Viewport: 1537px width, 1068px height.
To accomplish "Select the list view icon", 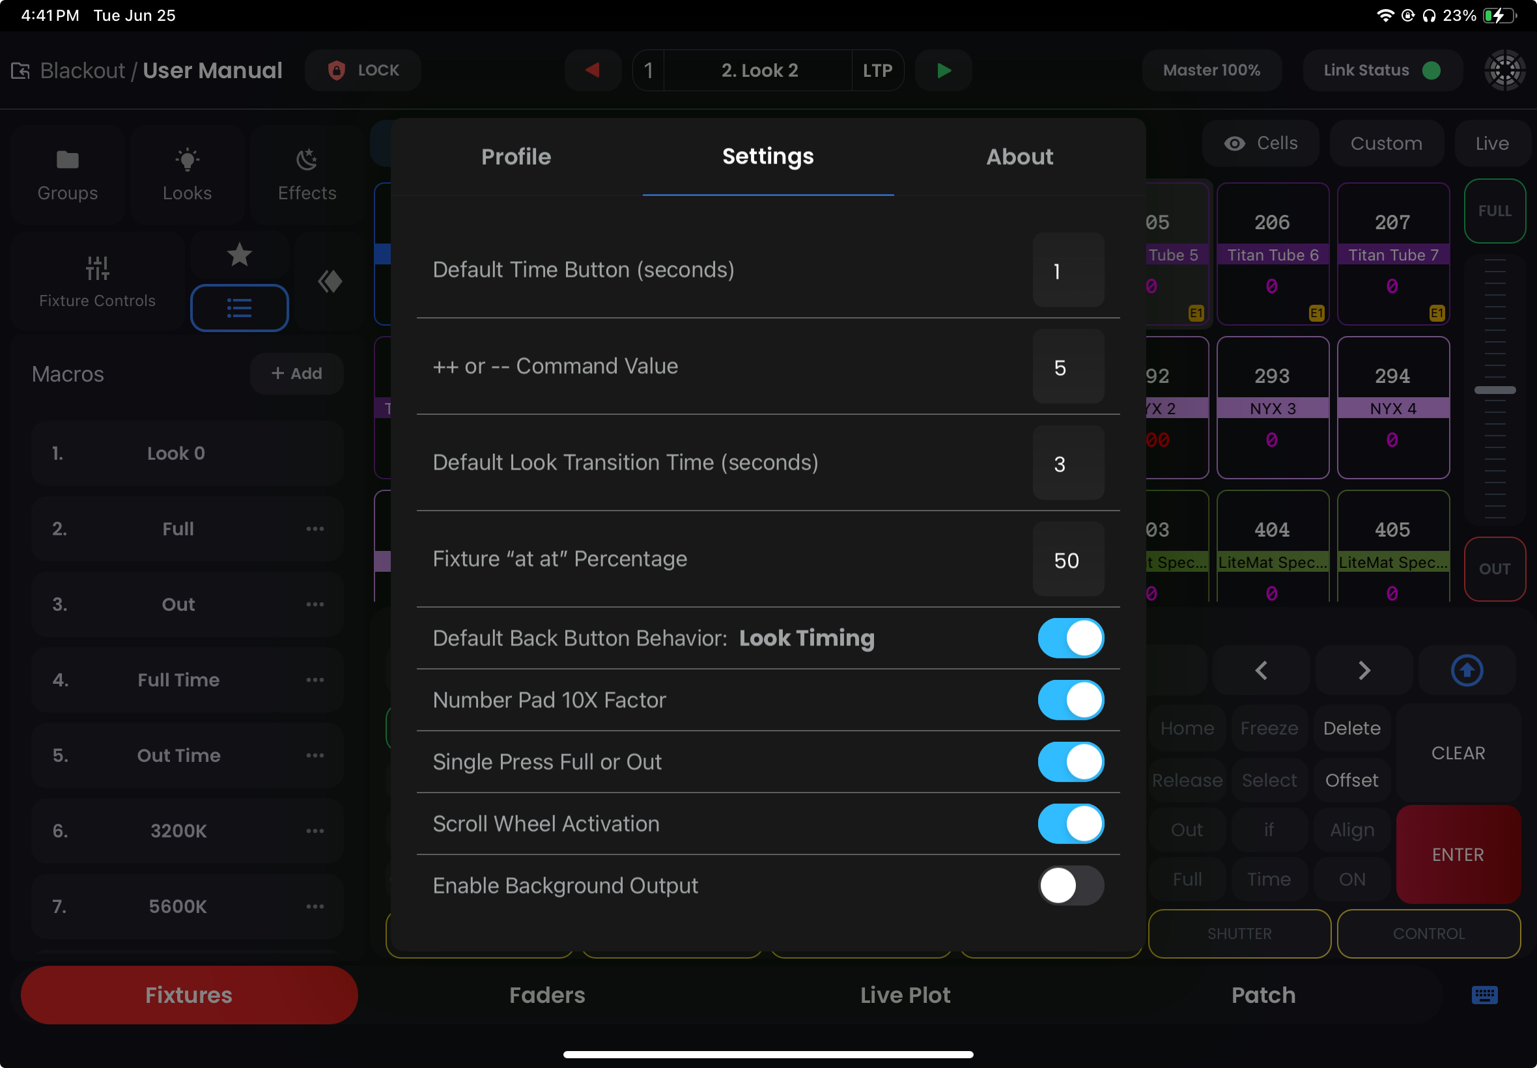I will 239,309.
